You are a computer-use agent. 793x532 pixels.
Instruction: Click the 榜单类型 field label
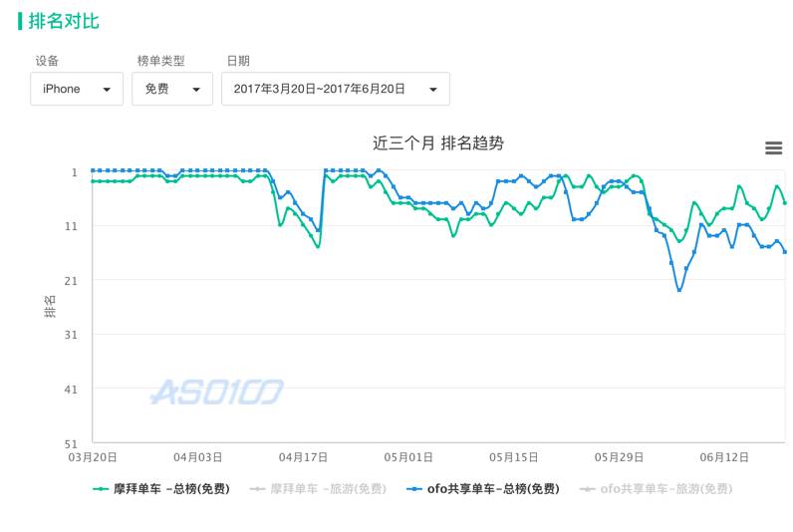coord(160,61)
